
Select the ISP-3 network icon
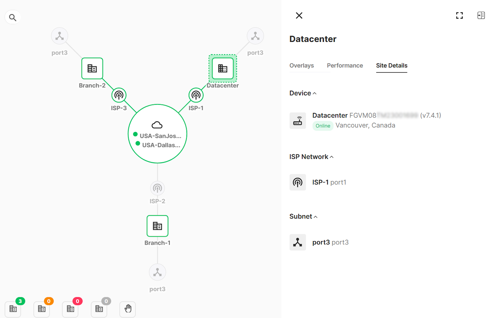click(x=119, y=95)
